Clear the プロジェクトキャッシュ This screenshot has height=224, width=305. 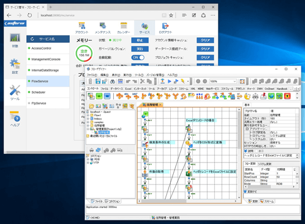[205, 57]
